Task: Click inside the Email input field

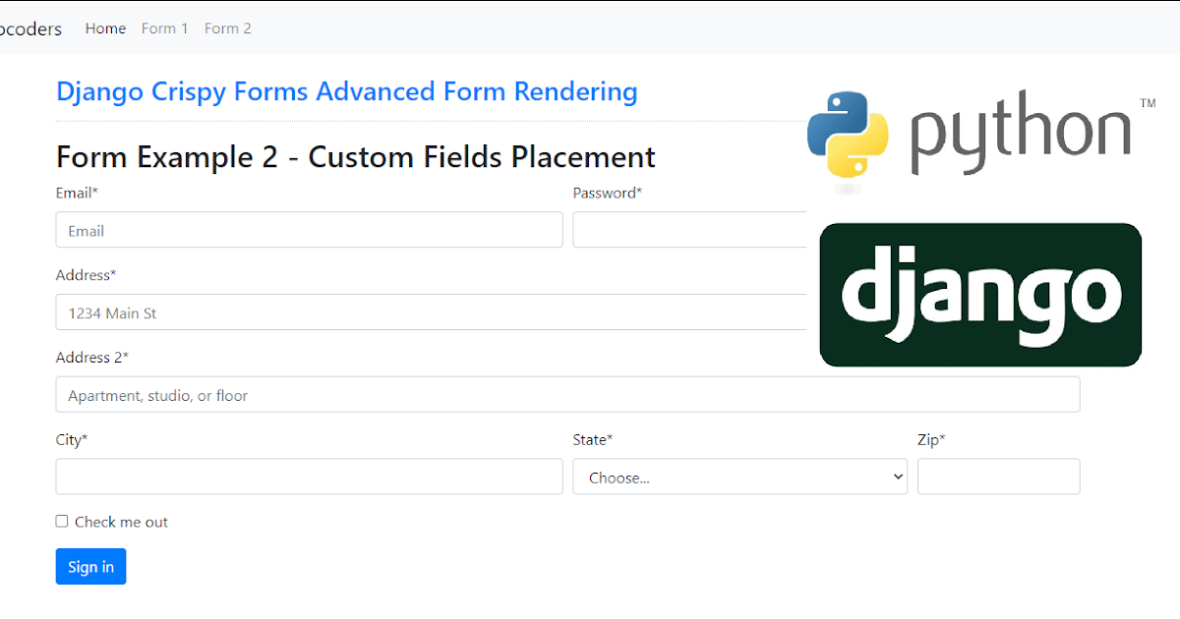Action: (309, 229)
